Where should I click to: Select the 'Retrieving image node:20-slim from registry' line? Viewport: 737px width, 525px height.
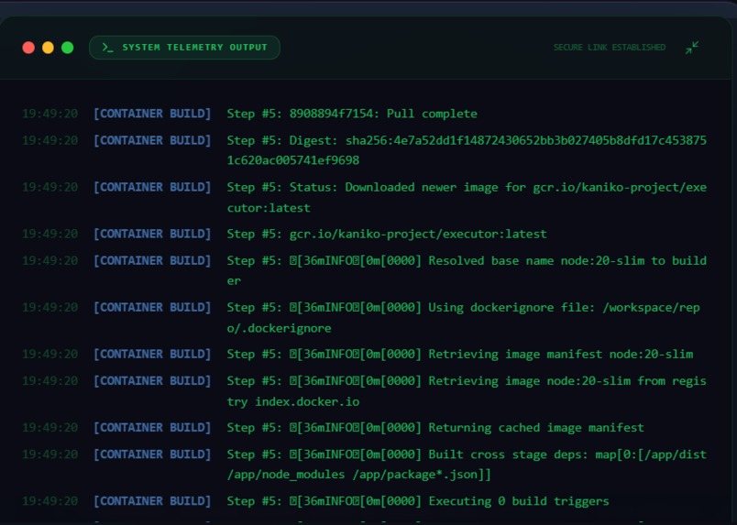pyautogui.click(x=365, y=391)
